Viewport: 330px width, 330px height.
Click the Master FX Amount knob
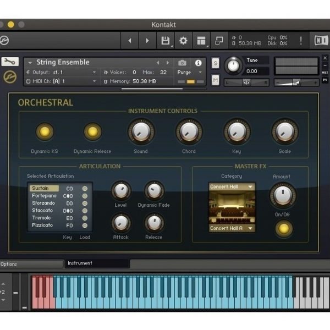[283, 195]
